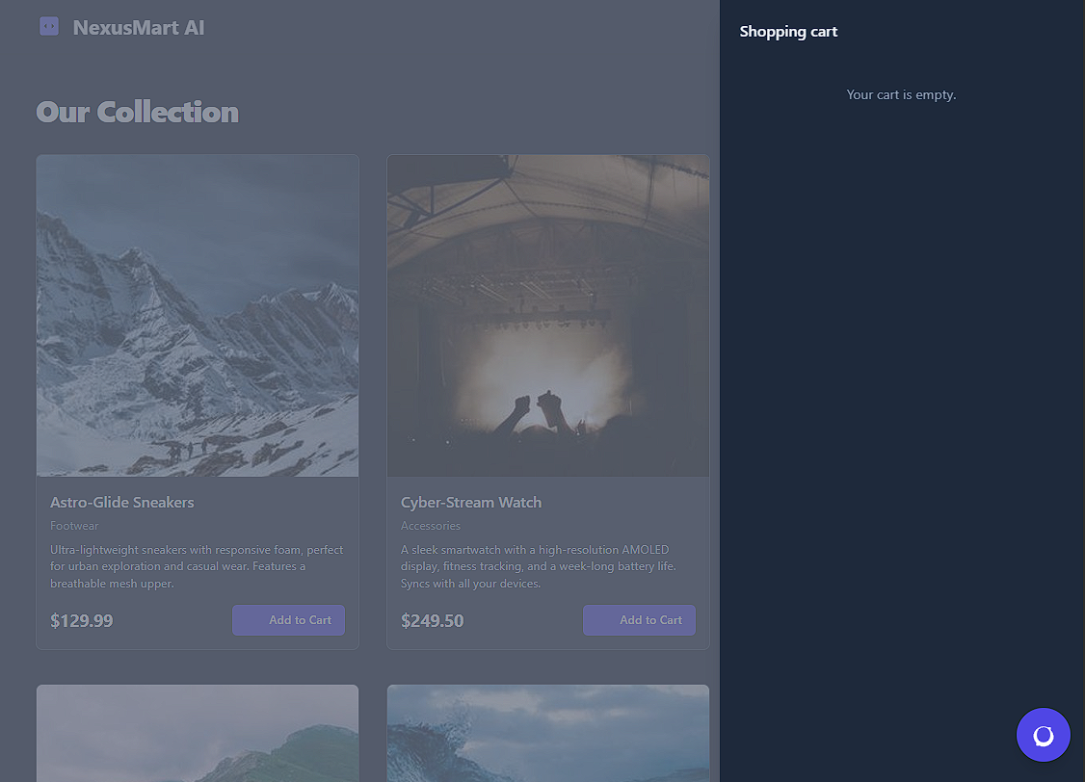Viewport: 1085px width, 782px height.
Task: Open the snowy mountain product image
Action: click(x=198, y=316)
